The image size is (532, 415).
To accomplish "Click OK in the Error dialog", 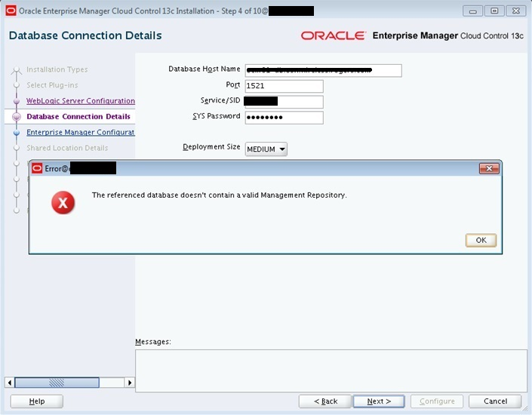I will [x=481, y=240].
